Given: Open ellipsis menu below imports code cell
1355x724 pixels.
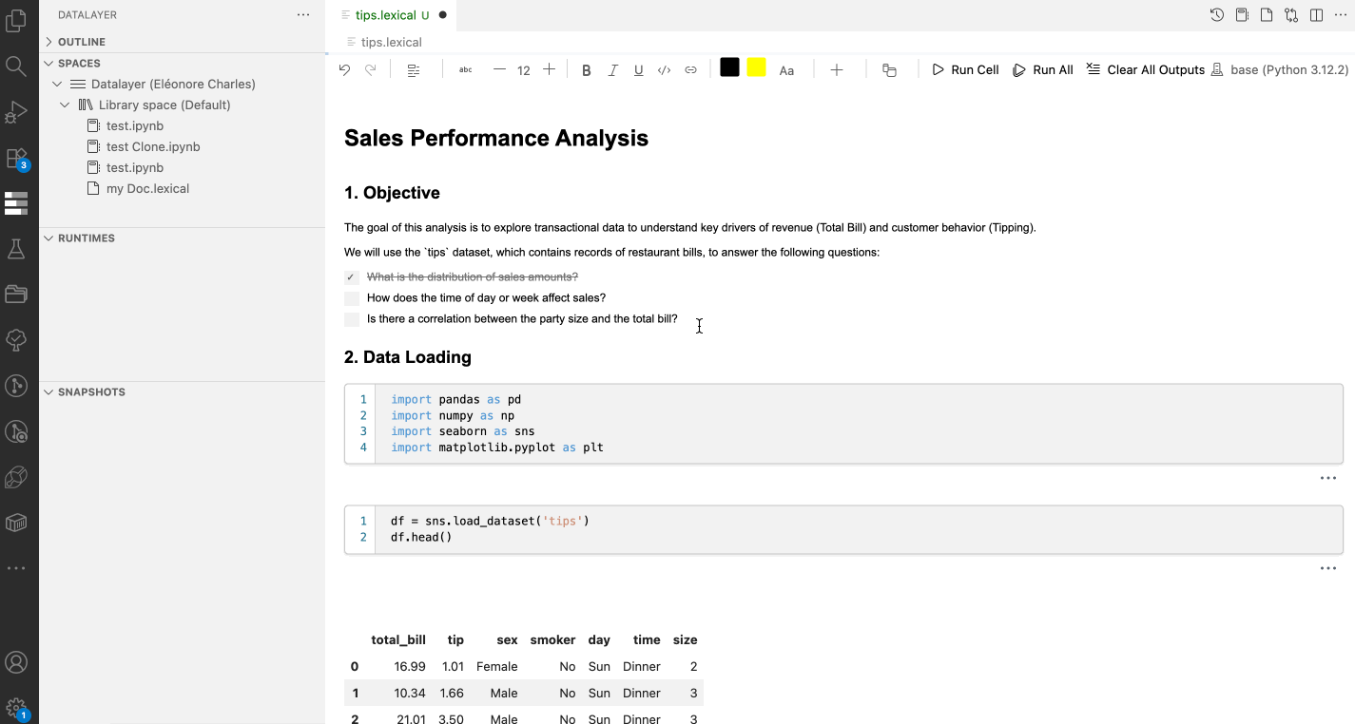Looking at the screenshot, I should coord(1328,478).
